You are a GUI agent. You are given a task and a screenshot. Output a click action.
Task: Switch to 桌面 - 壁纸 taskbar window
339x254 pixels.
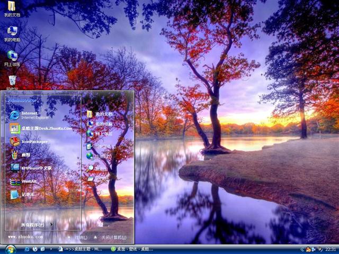pyautogui.click(x=132, y=249)
